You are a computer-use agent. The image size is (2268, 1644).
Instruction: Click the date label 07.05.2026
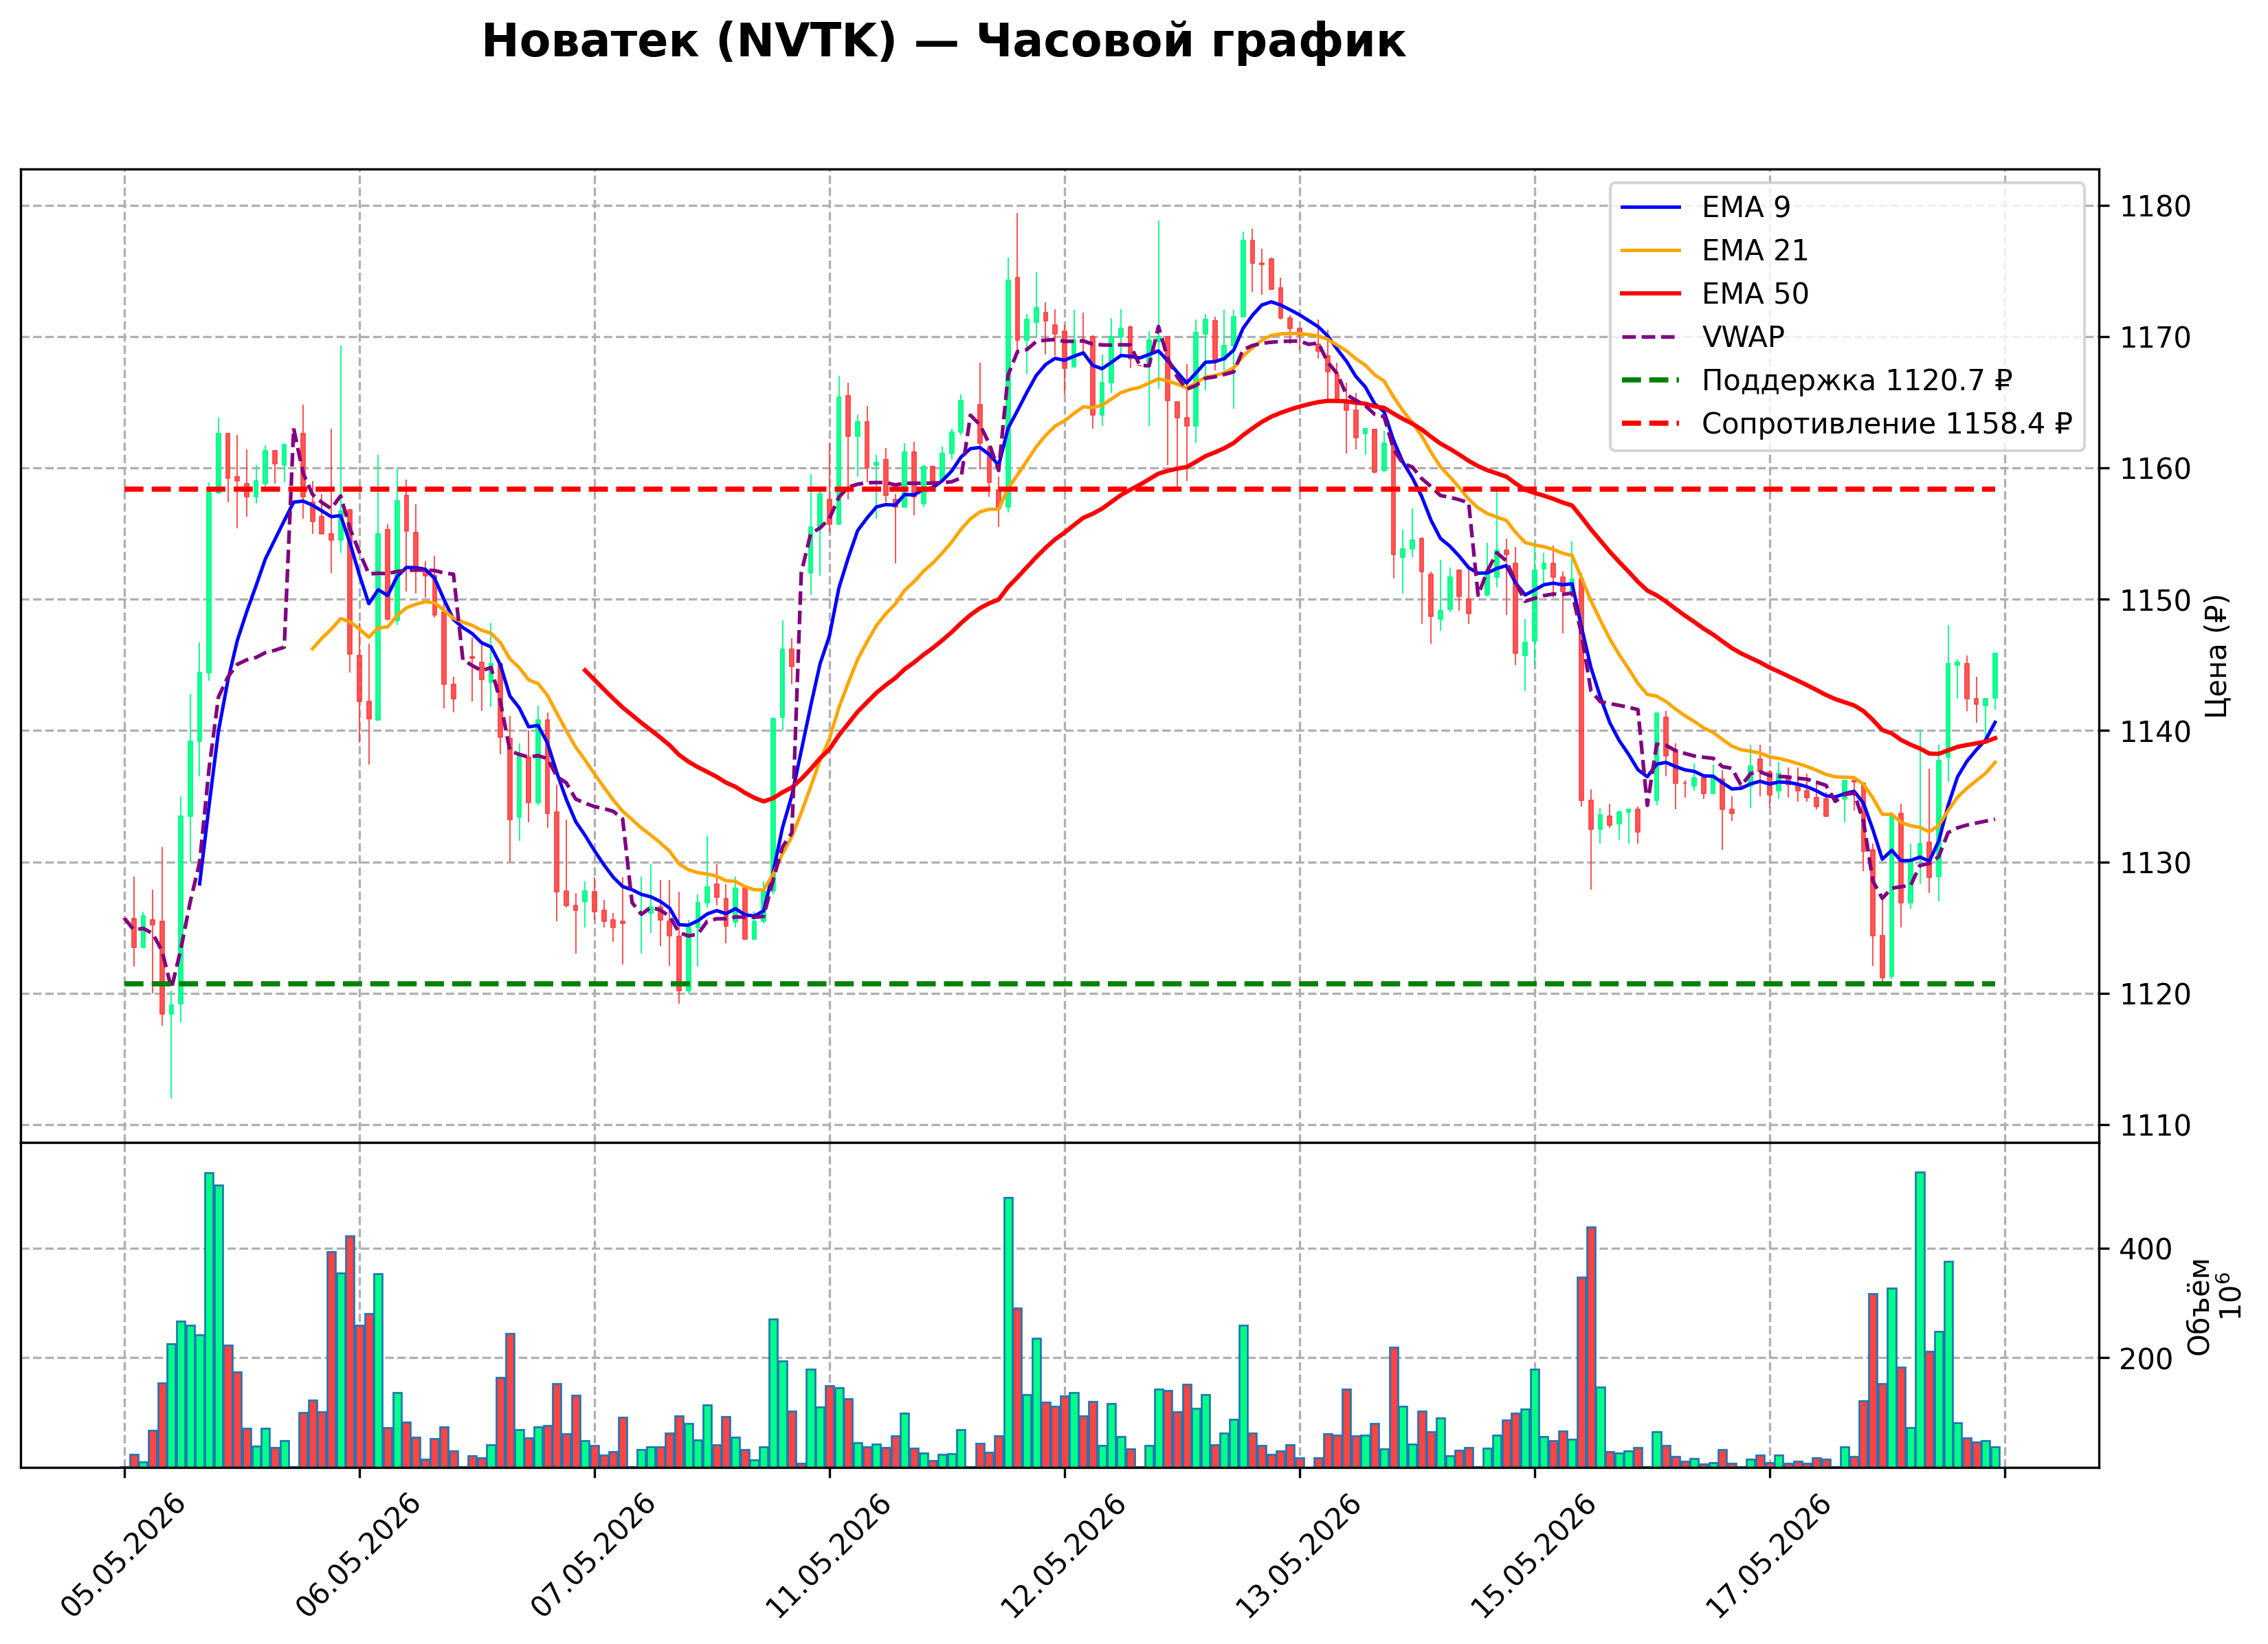(593, 1555)
